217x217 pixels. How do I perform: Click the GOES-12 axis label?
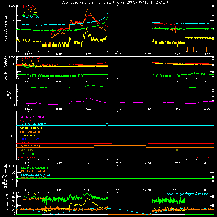tap(9, 95)
